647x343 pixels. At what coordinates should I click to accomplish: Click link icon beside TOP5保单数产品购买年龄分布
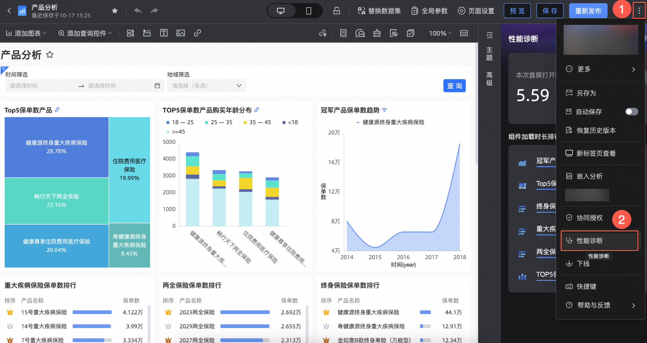click(x=257, y=110)
